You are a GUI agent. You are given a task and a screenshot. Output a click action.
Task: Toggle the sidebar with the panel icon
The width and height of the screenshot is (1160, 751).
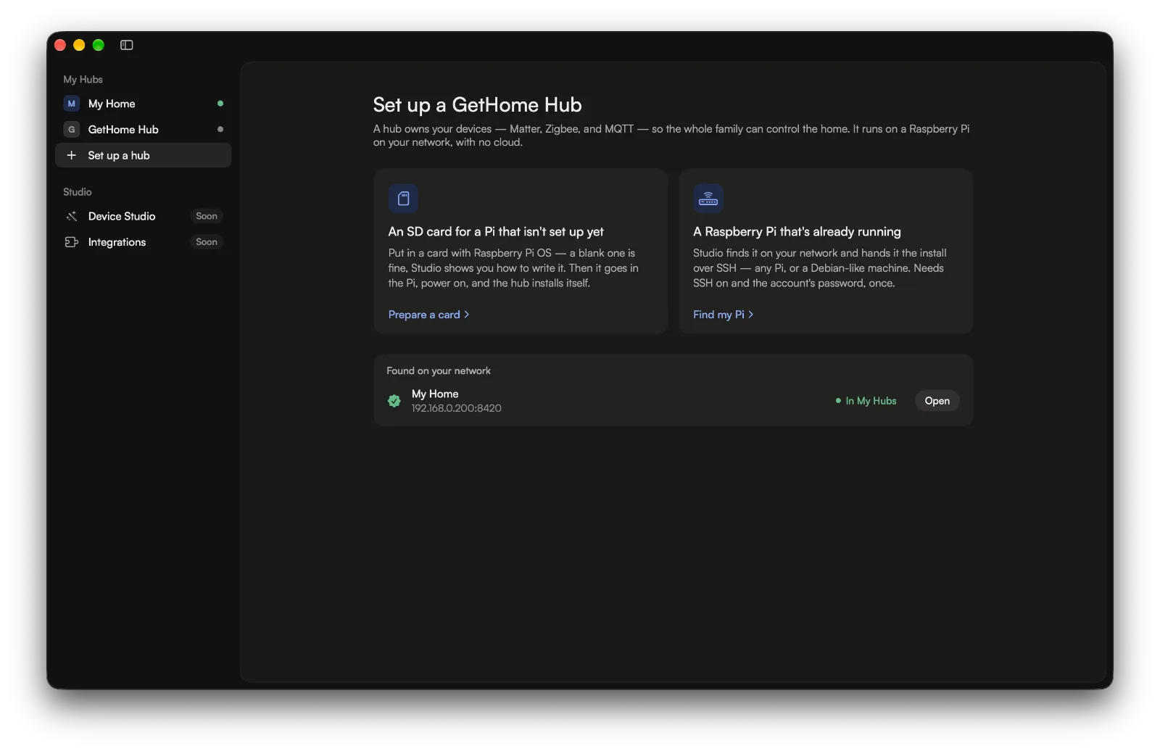point(126,45)
